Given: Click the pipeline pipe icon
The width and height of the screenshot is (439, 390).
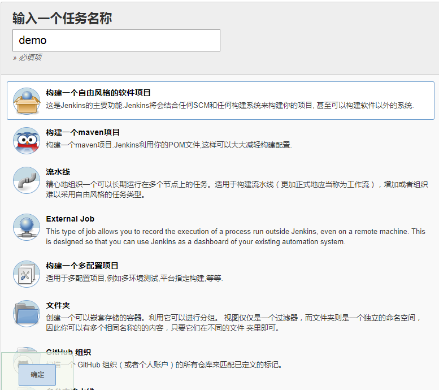Looking at the screenshot, I should click(x=27, y=180).
